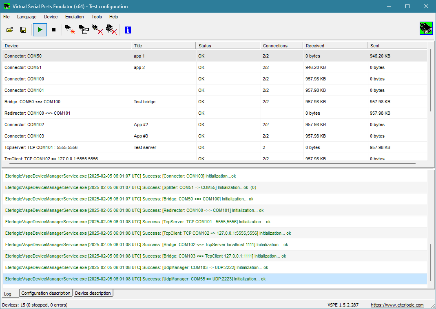Sort by the Sent column header

[397, 46]
